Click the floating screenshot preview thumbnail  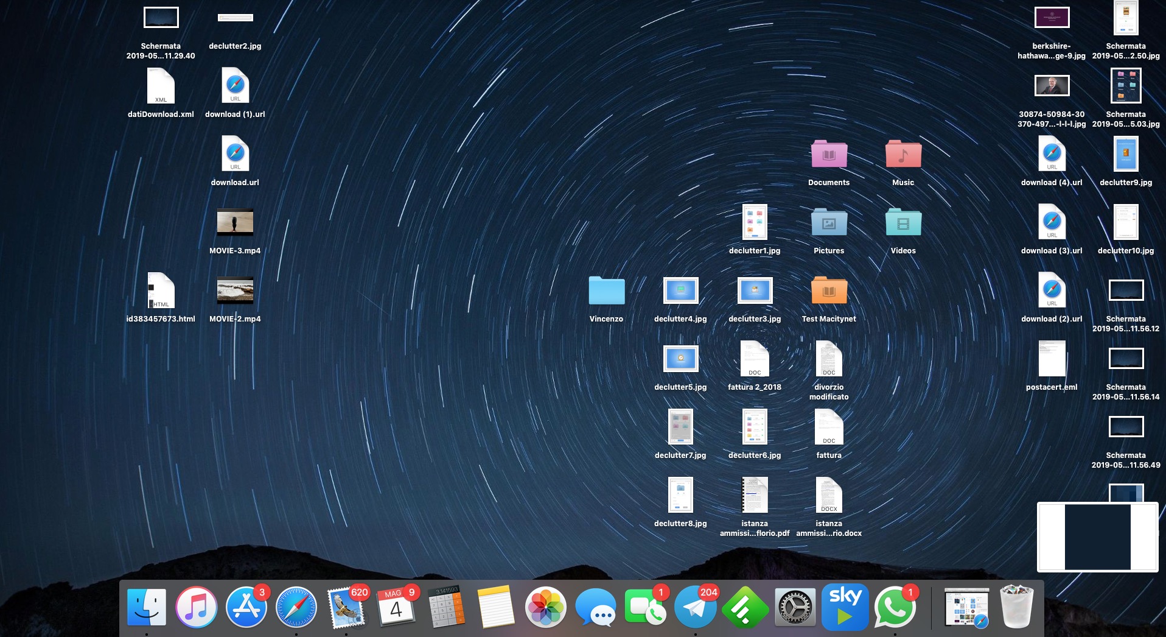[1097, 537]
